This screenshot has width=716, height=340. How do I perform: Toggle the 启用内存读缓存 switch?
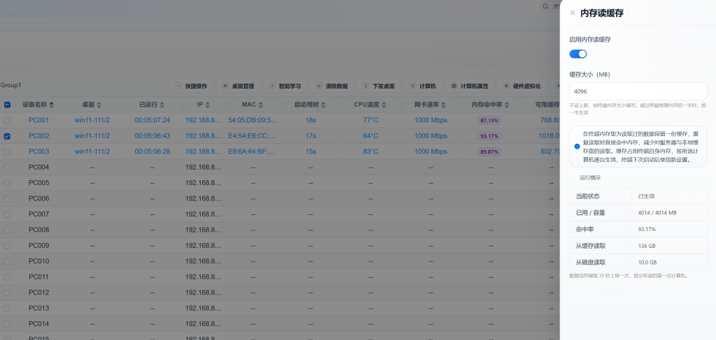578,54
